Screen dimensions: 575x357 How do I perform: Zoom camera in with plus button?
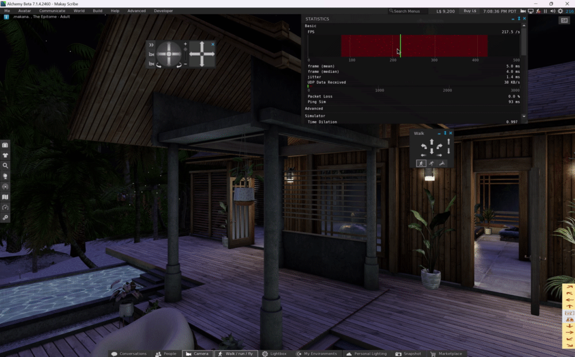(185, 44)
